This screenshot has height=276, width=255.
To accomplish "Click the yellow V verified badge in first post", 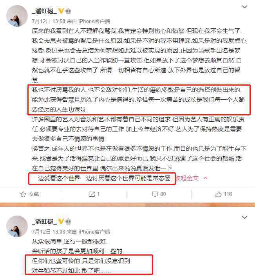I will [x=61, y=11].
